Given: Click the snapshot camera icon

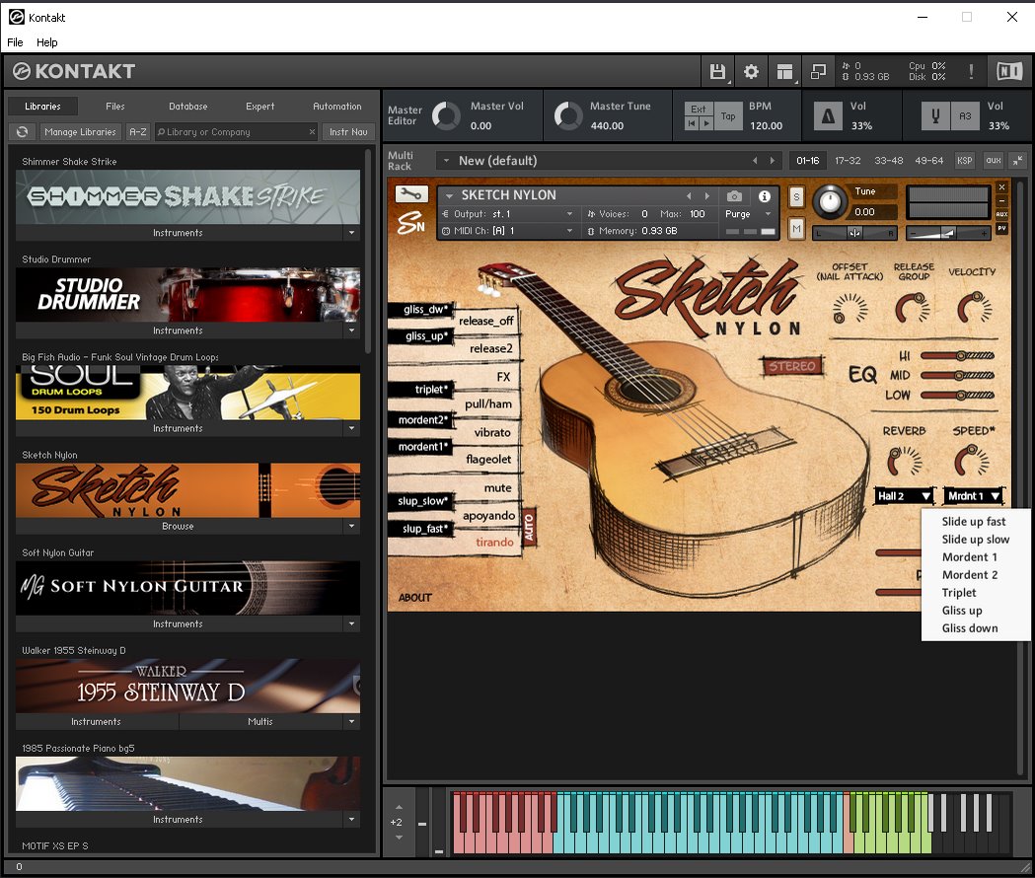Looking at the screenshot, I should (734, 196).
